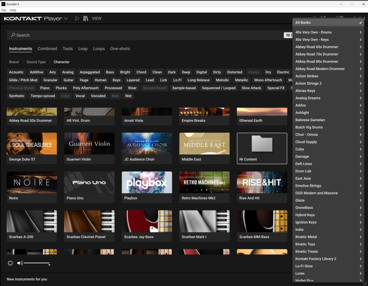Viewport: 368px width, 286px height.
Task: Toggle the Lo-Fi character tag
Action: point(177,80)
